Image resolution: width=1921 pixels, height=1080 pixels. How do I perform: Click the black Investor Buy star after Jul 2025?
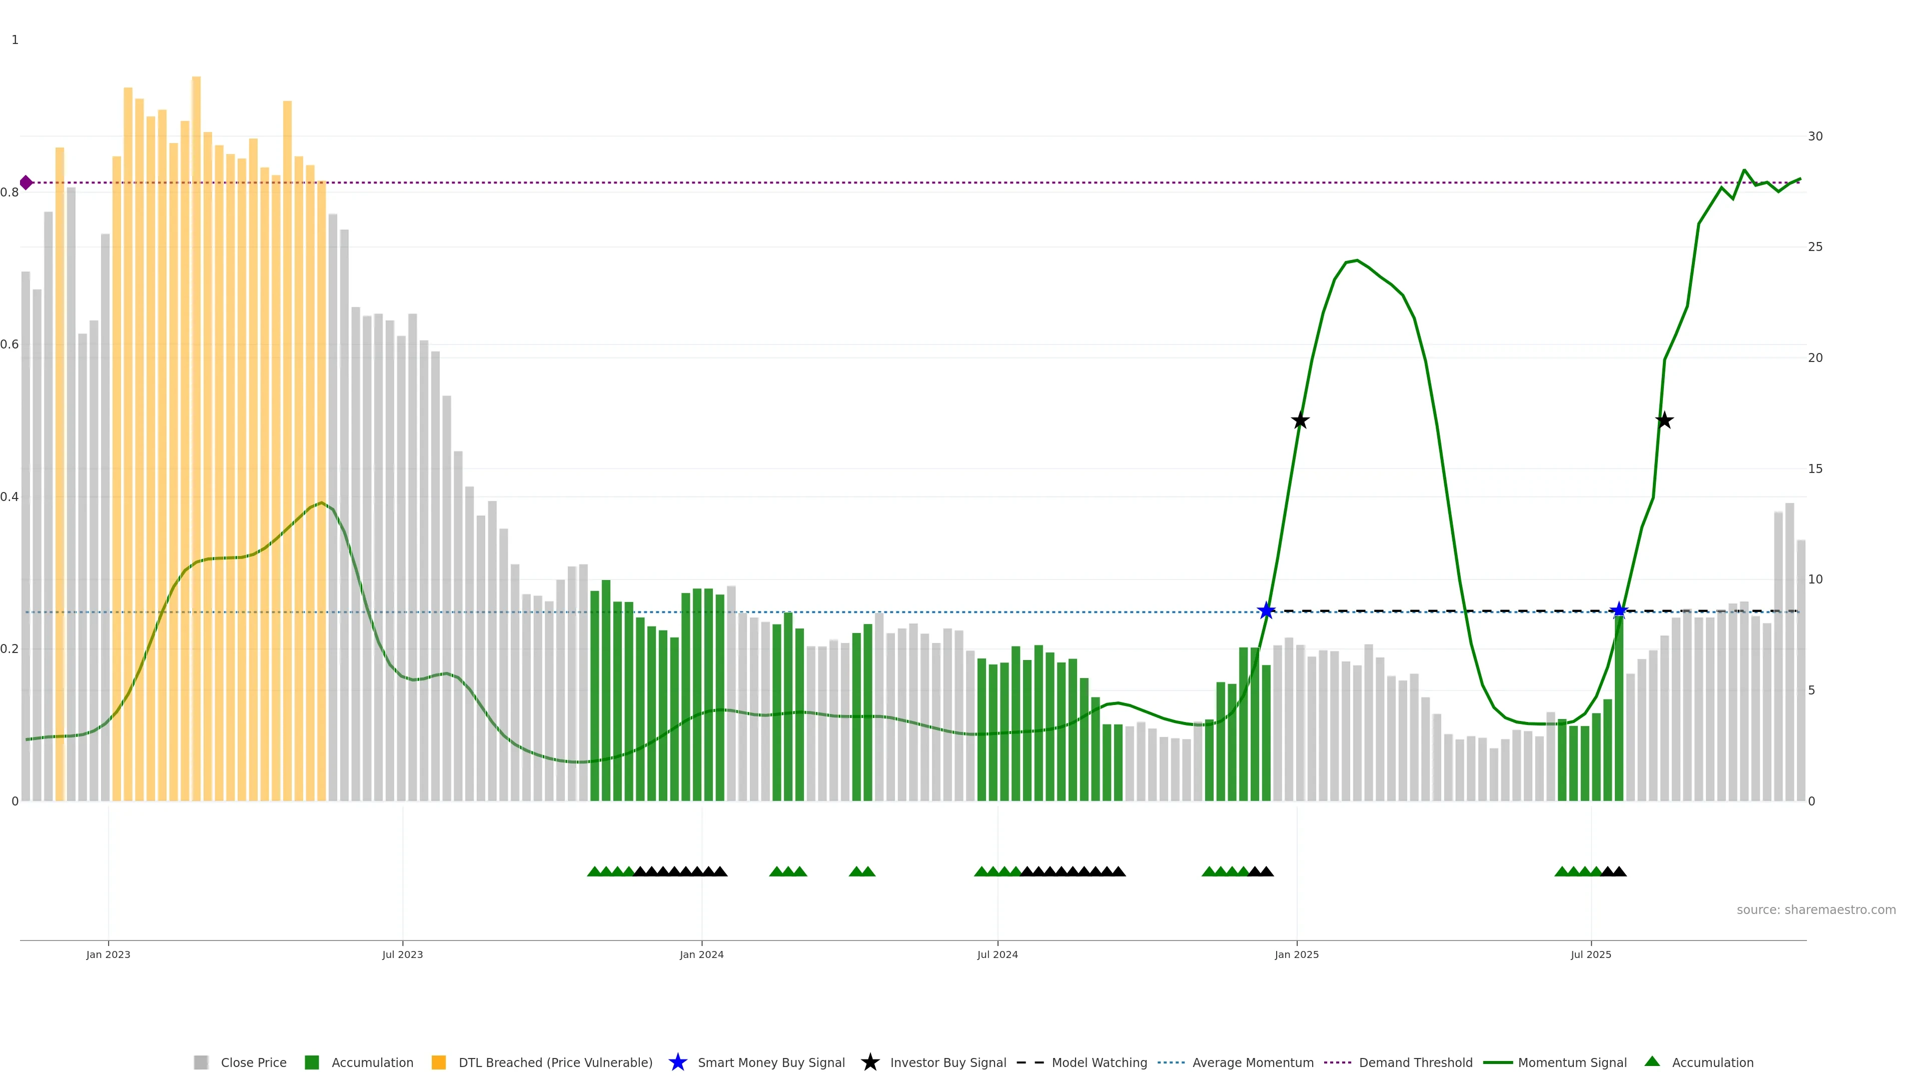pos(1664,421)
